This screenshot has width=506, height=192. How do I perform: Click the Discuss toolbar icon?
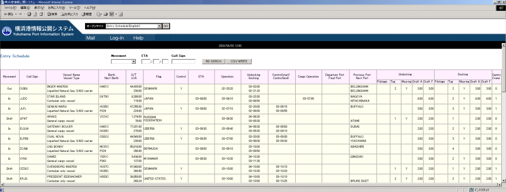click(x=121, y=14)
